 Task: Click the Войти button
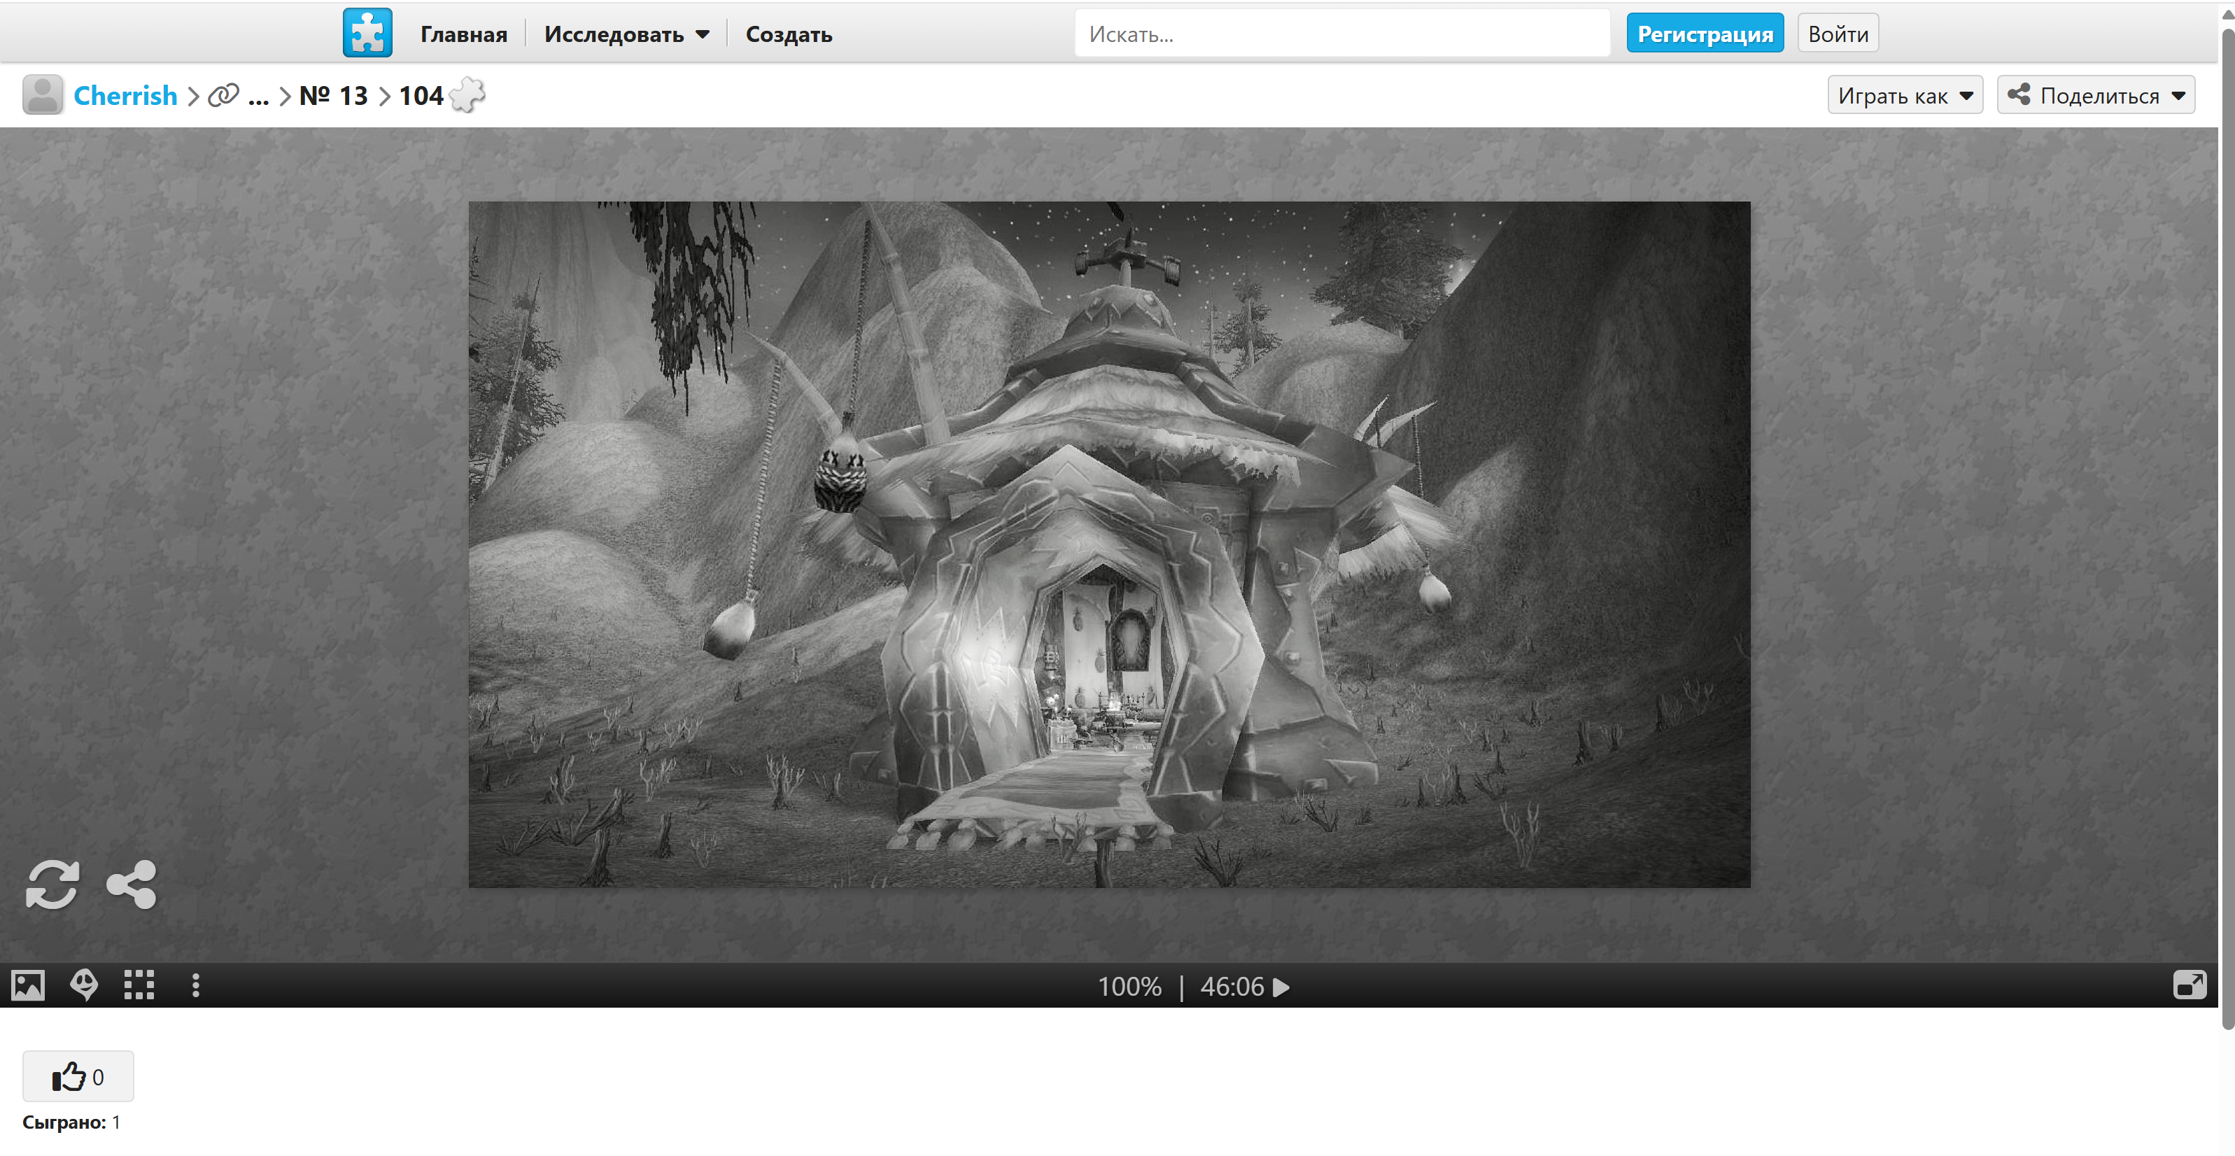tap(1838, 34)
